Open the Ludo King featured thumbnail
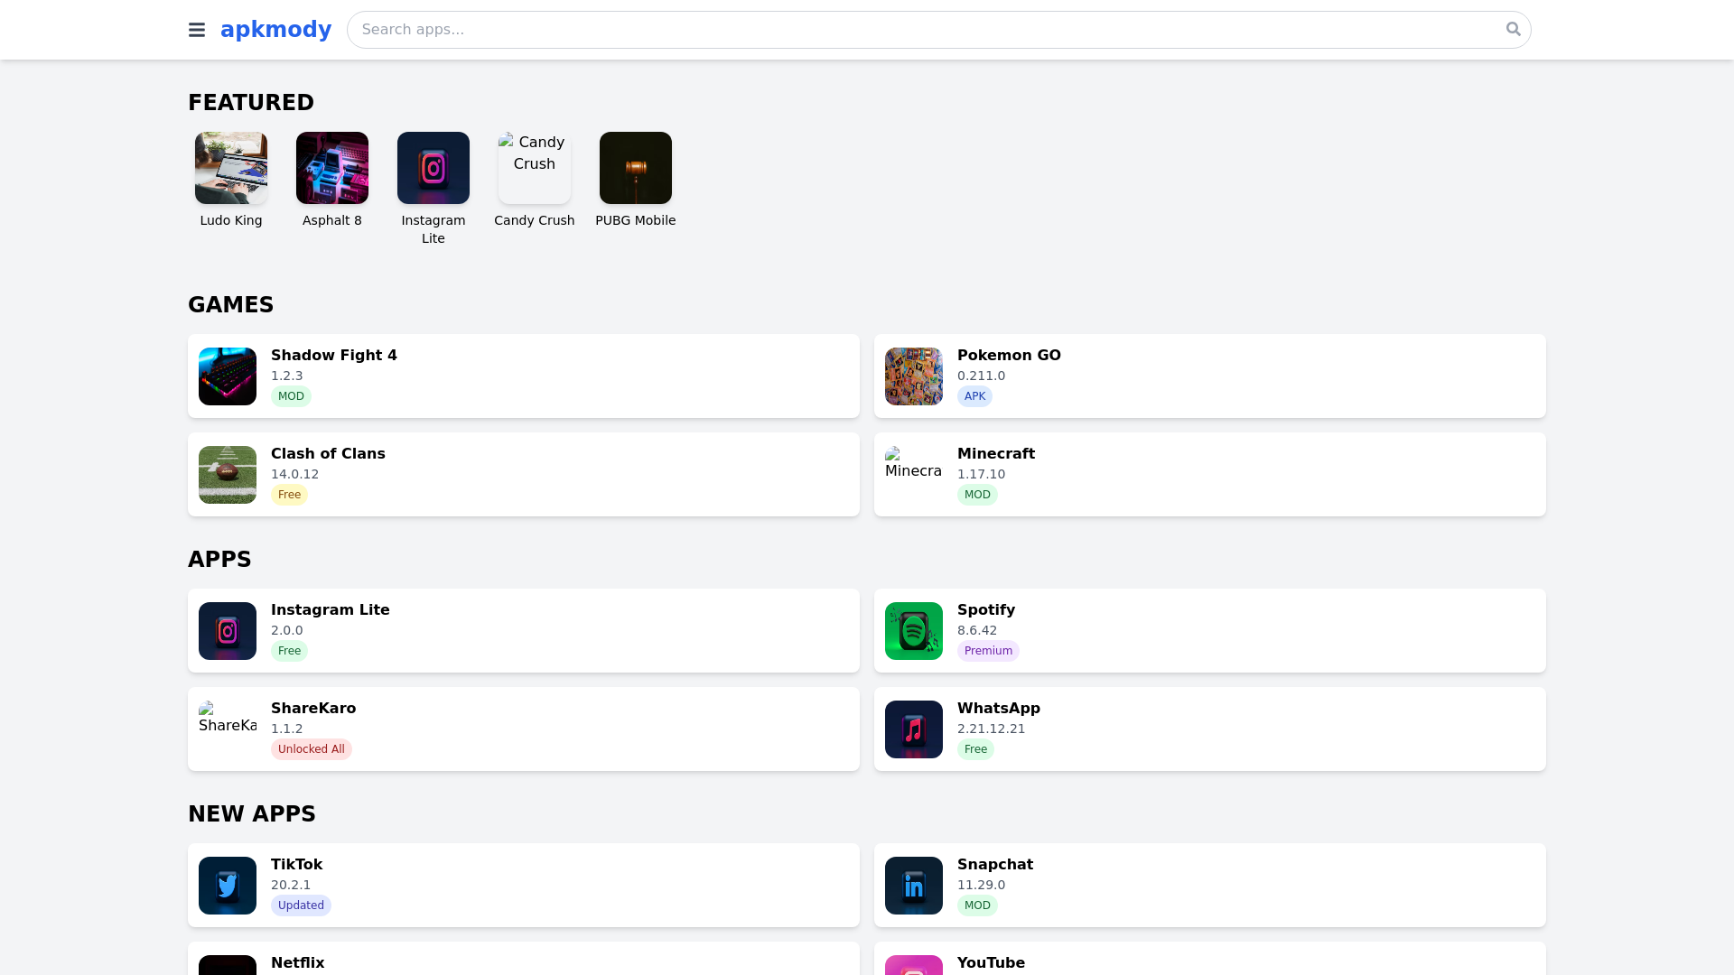1734x975 pixels. tap(230, 168)
